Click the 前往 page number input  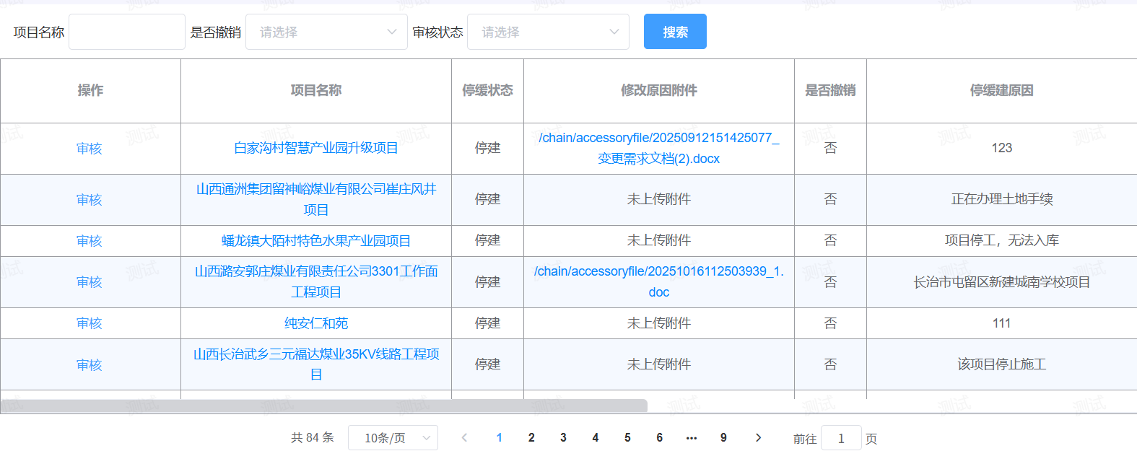[x=841, y=438]
